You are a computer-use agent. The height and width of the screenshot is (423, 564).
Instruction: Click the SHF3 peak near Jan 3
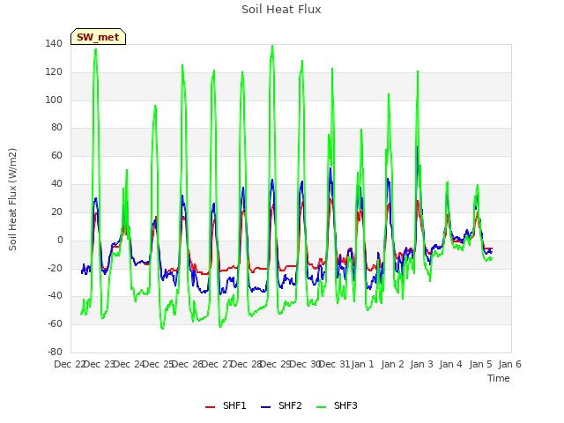pos(418,71)
